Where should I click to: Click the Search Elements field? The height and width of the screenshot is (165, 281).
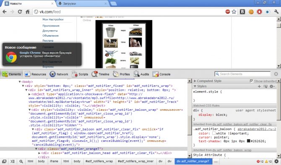tap(243, 74)
